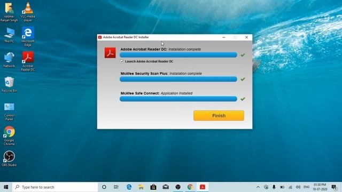Click the yellow Finish button
Screen dimensions: 342x192
tap(219, 116)
